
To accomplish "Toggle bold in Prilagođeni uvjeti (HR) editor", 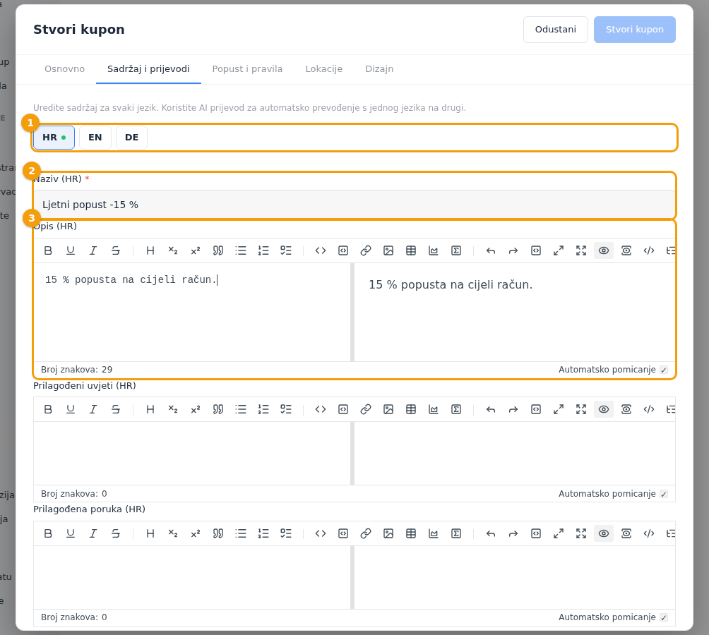I will (48, 409).
